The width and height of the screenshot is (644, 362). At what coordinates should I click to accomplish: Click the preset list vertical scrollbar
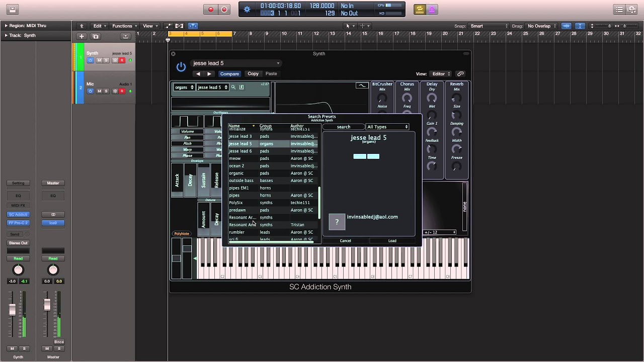coord(319,203)
